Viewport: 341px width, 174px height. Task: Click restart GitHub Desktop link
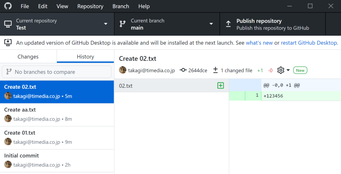309,43
